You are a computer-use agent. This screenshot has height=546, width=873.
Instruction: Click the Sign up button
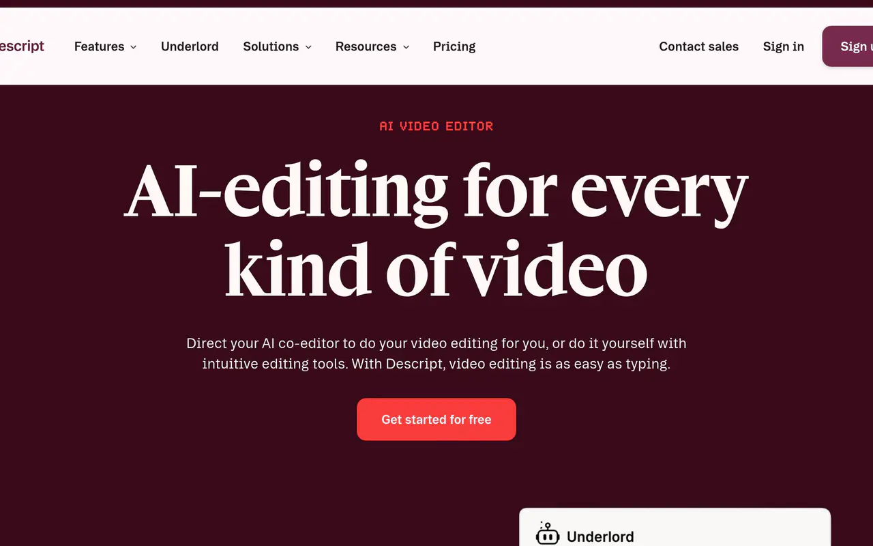click(x=848, y=46)
